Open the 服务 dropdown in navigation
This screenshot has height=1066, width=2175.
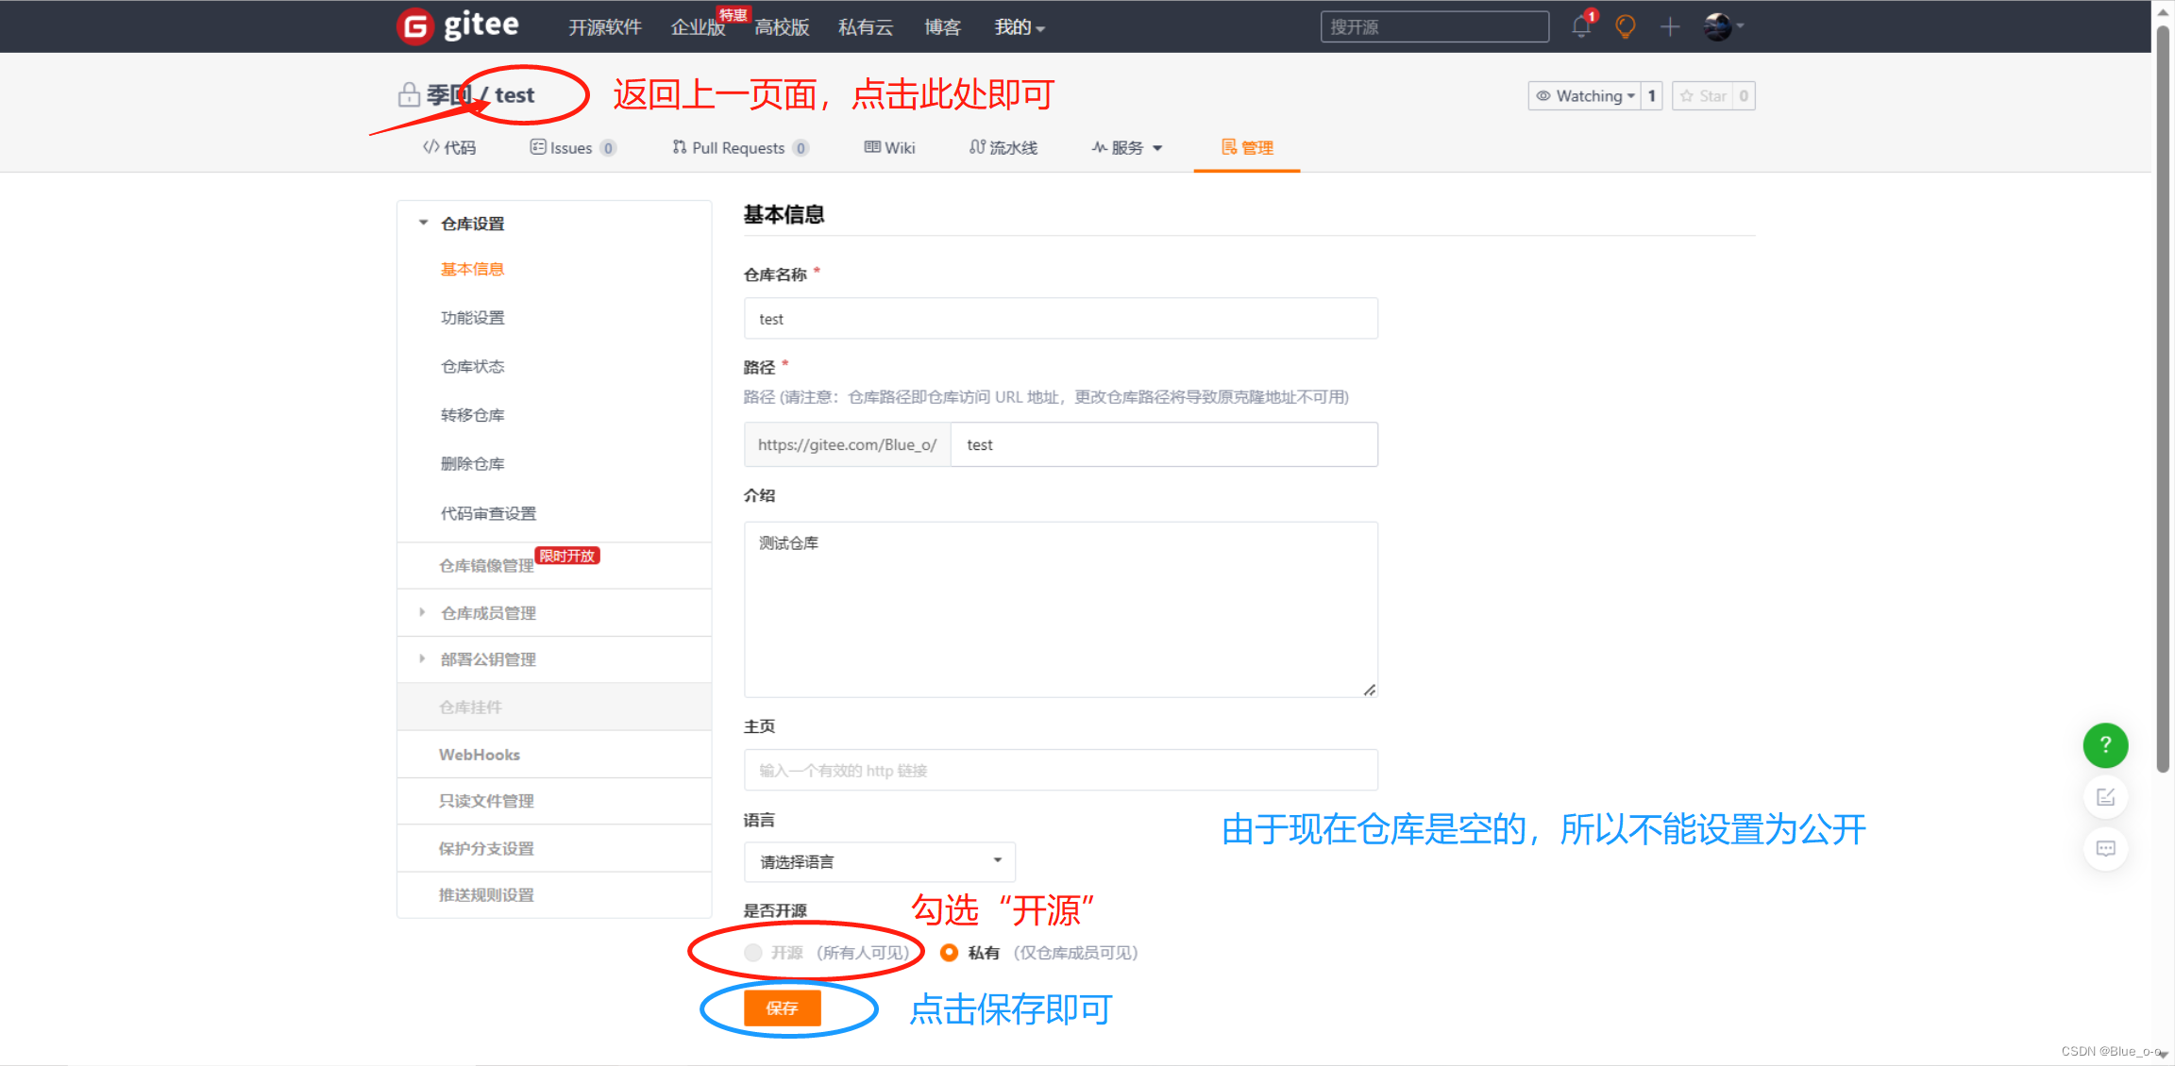tap(1125, 147)
